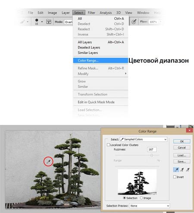Choose Edit in Quick Mask Mode
The height and width of the screenshot is (213, 194).
pos(100,102)
